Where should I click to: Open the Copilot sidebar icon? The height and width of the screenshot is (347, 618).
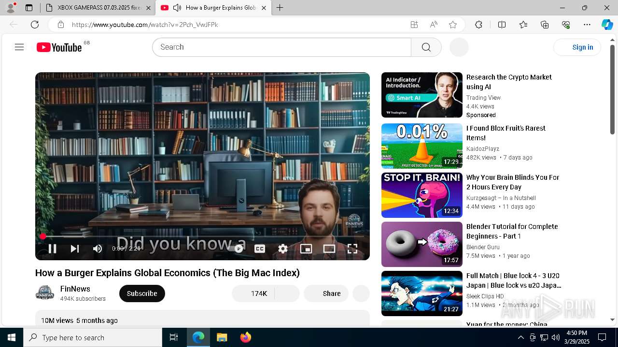click(x=607, y=25)
